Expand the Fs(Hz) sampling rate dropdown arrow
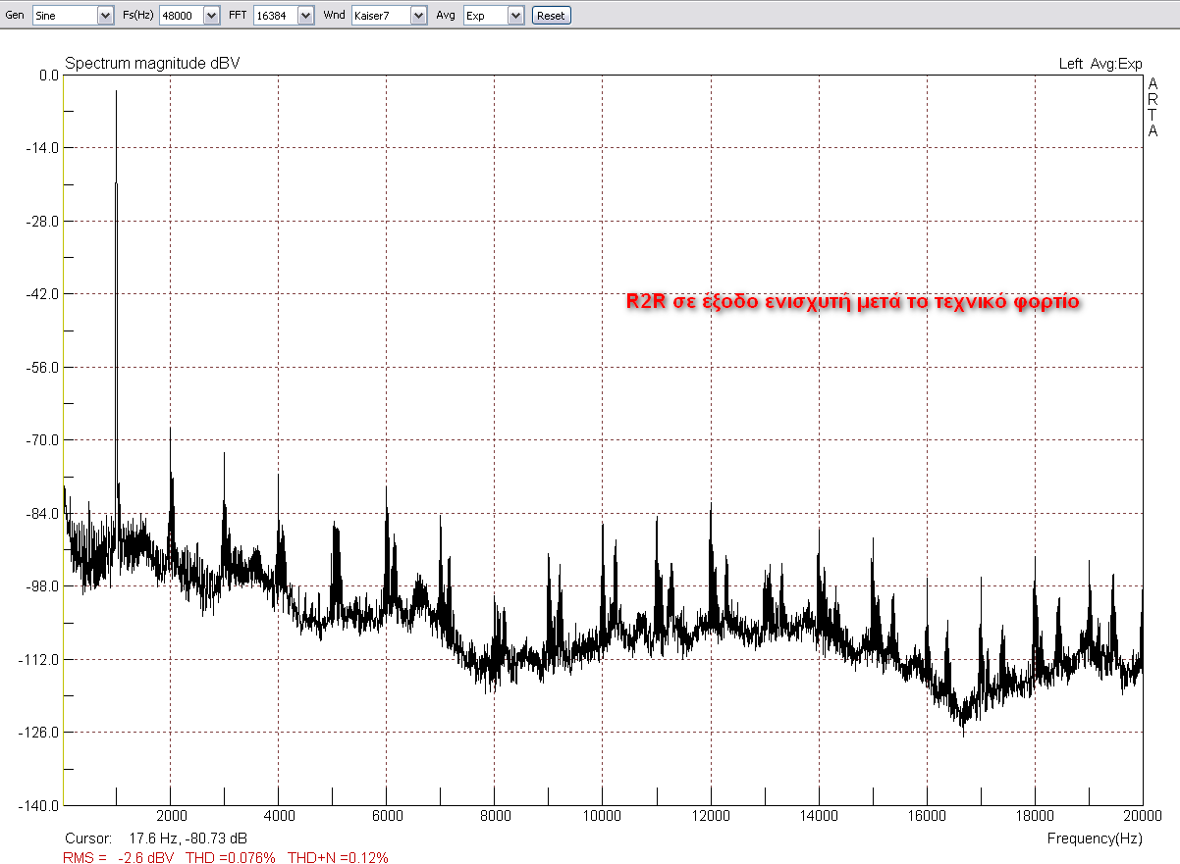This screenshot has width=1180, height=864. 211,16
